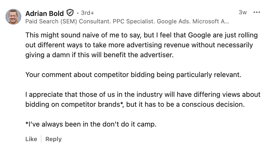The height and width of the screenshot is (148, 271).
Task: Click the footnote about the 'don't do it camp'
Action: tap(91, 124)
